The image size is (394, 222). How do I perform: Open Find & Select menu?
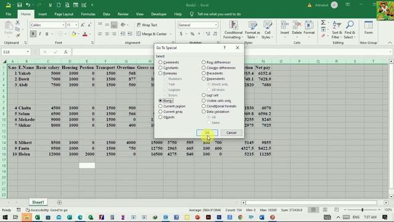(x=350, y=30)
